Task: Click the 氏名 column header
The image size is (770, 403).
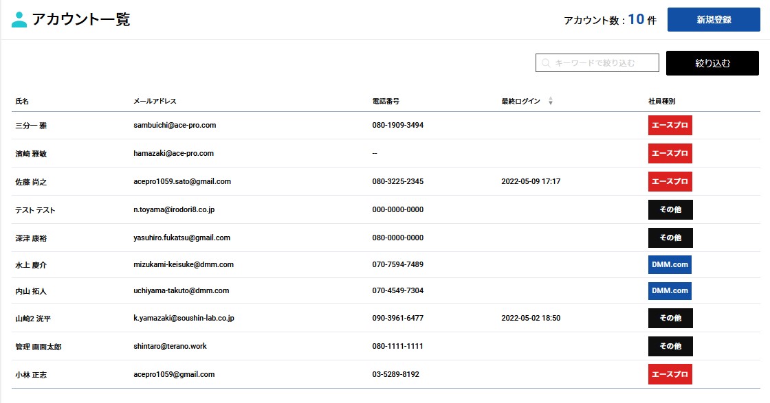Action: pyautogui.click(x=22, y=102)
